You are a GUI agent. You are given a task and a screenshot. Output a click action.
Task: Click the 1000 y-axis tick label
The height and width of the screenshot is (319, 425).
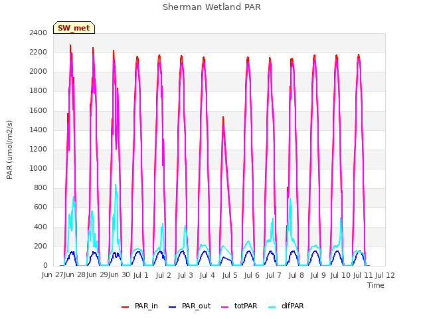[39, 168]
